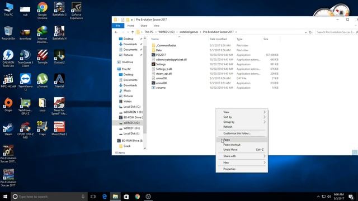This screenshot has height=201, width=358.
Task: Select Undo Move in context menu
Action: point(242,150)
